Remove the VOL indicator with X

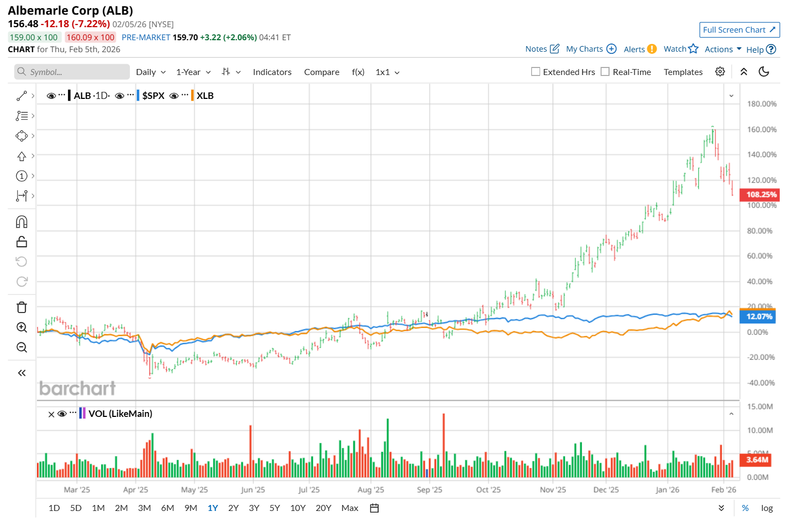click(x=51, y=414)
